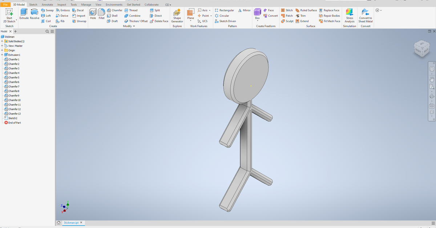Click the Home icon beside the Stickman.ipt tab
Viewport: 436px width, 228px height.
tap(58, 223)
